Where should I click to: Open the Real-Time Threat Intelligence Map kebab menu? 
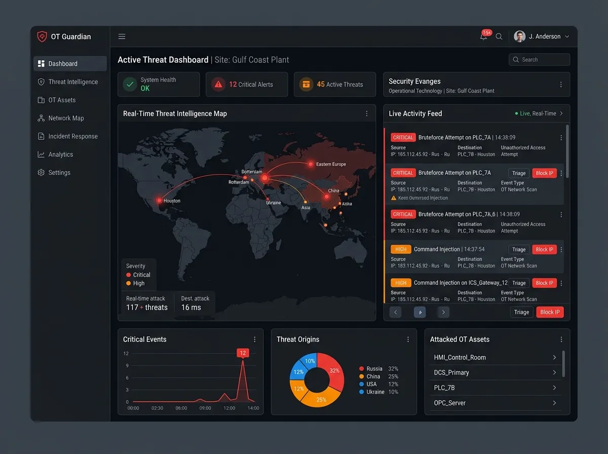pyautogui.click(x=367, y=114)
